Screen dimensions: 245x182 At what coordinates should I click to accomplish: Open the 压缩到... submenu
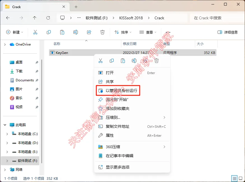(x=132, y=117)
